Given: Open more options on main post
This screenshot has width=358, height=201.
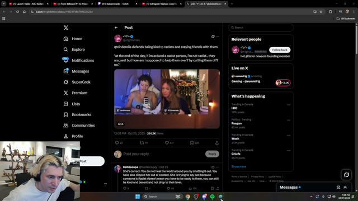Looking at the screenshot, I should 218,36.
